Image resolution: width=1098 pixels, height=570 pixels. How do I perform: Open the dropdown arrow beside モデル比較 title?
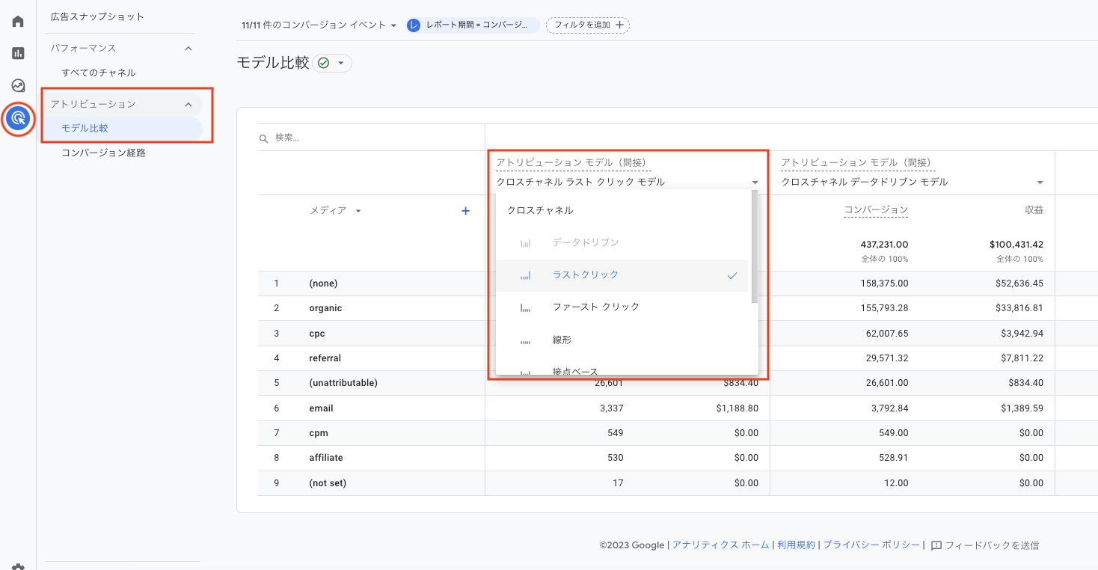(341, 64)
